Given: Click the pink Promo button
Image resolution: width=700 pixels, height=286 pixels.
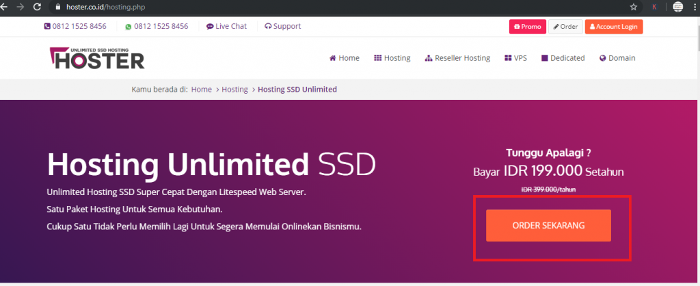Looking at the screenshot, I should [x=527, y=27].
